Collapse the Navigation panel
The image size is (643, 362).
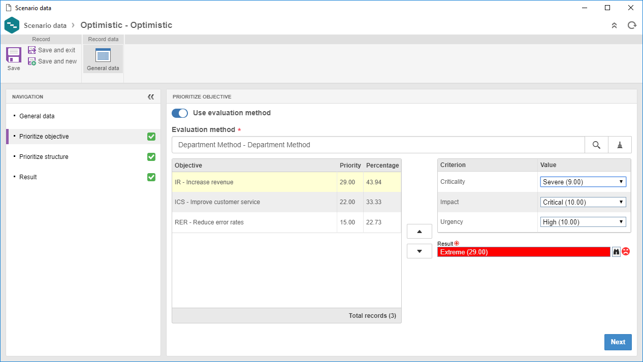(151, 96)
